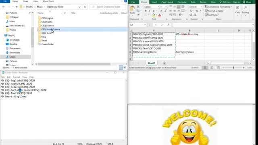Decrease indent in Excel Alignment group
Screen dimensions: 258x145
[171, 15]
